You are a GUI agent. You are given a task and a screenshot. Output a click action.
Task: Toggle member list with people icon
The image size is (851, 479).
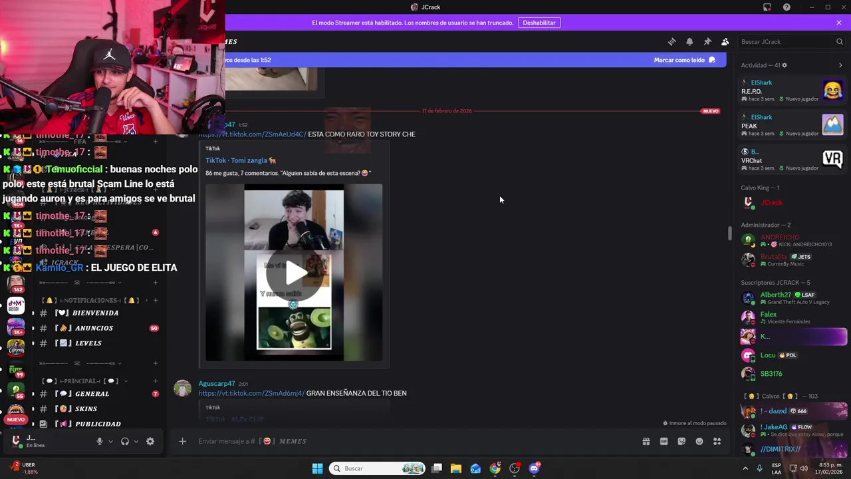coord(725,41)
